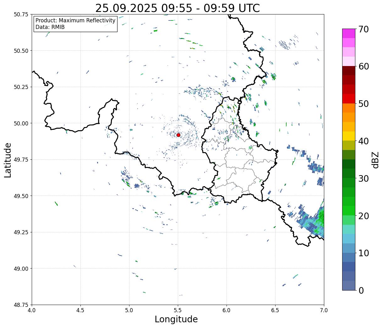Click the plot title with date and time

(178, 8)
